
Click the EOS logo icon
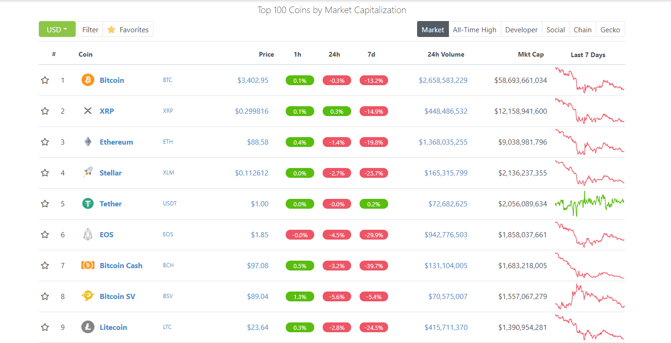88,234
